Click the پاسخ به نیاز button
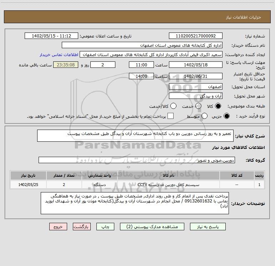 tap(207, 227)
